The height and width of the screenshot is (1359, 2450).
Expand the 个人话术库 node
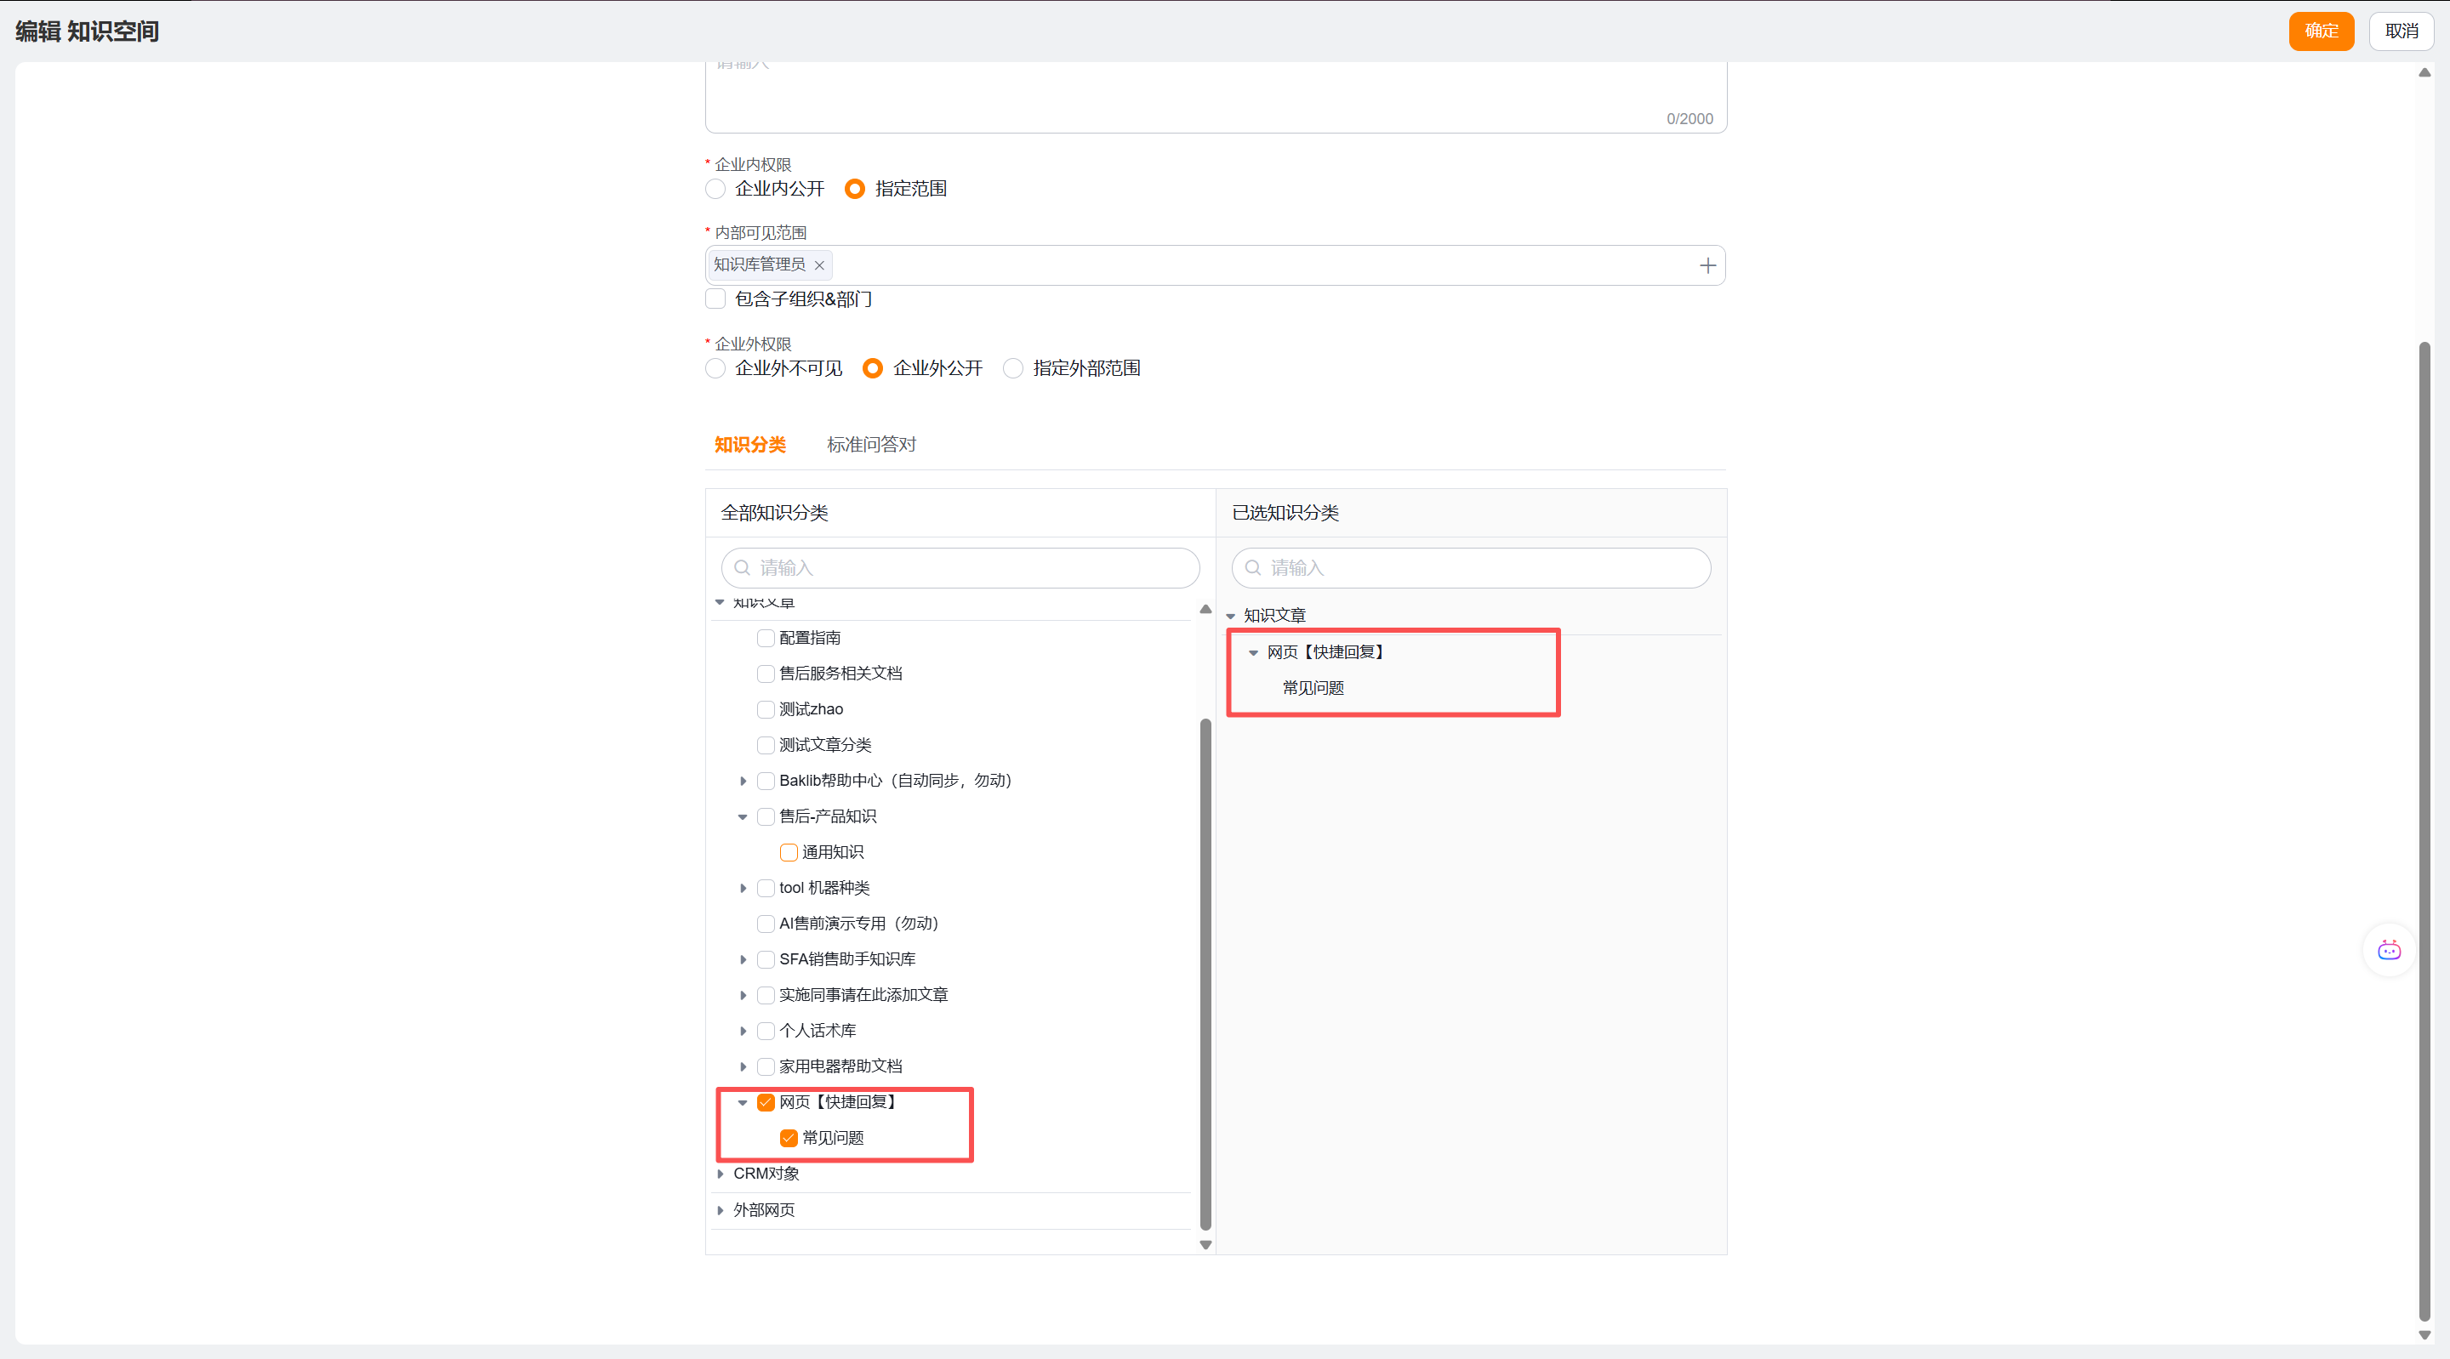[x=743, y=1031]
